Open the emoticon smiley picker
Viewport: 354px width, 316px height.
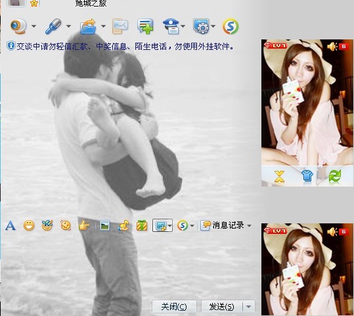point(29,225)
